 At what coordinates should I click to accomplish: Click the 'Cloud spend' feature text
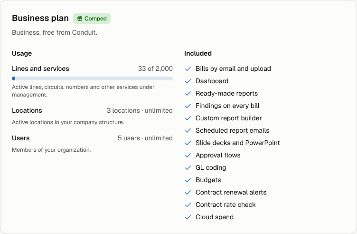coord(215,217)
